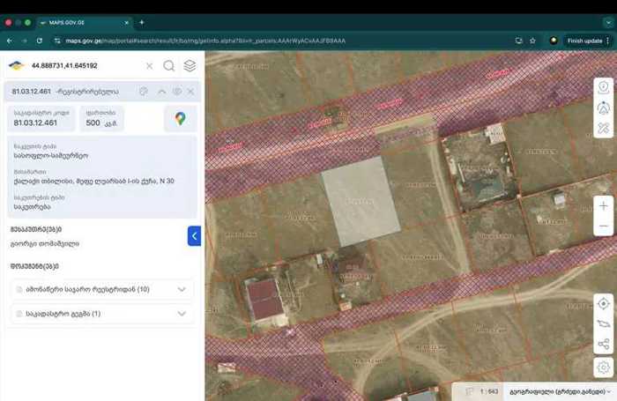The image size is (617, 401).
Task: Open map settings gear
Action: click(x=603, y=367)
